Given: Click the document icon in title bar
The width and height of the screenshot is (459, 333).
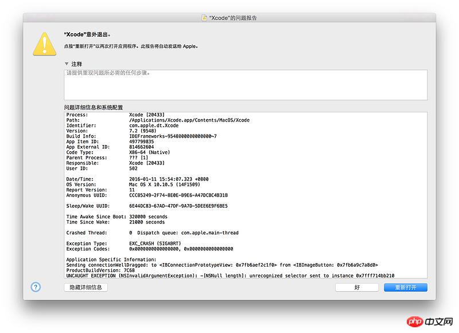Looking at the screenshot, I should pyautogui.click(x=204, y=18).
